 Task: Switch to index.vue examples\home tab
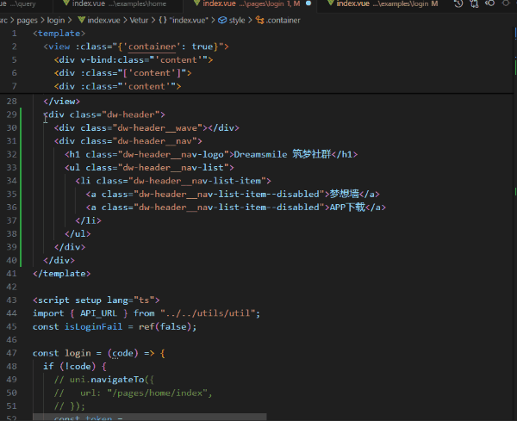click(115, 3)
